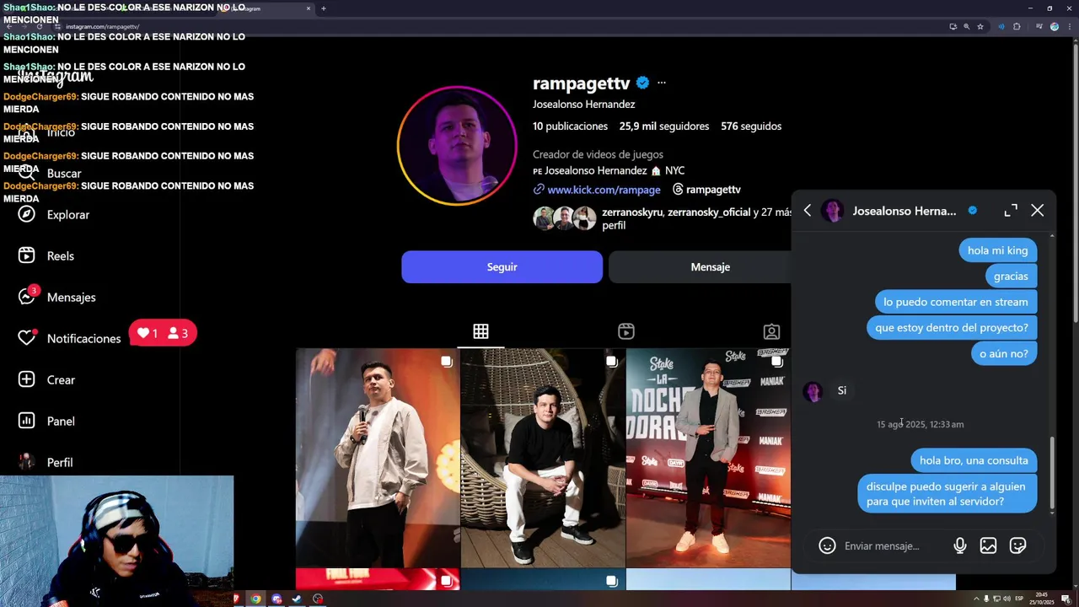The width and height of the screenshot is (1079, 607).
Task: Click the Chrome profile avatar in toolbar
Action: 1054,26
